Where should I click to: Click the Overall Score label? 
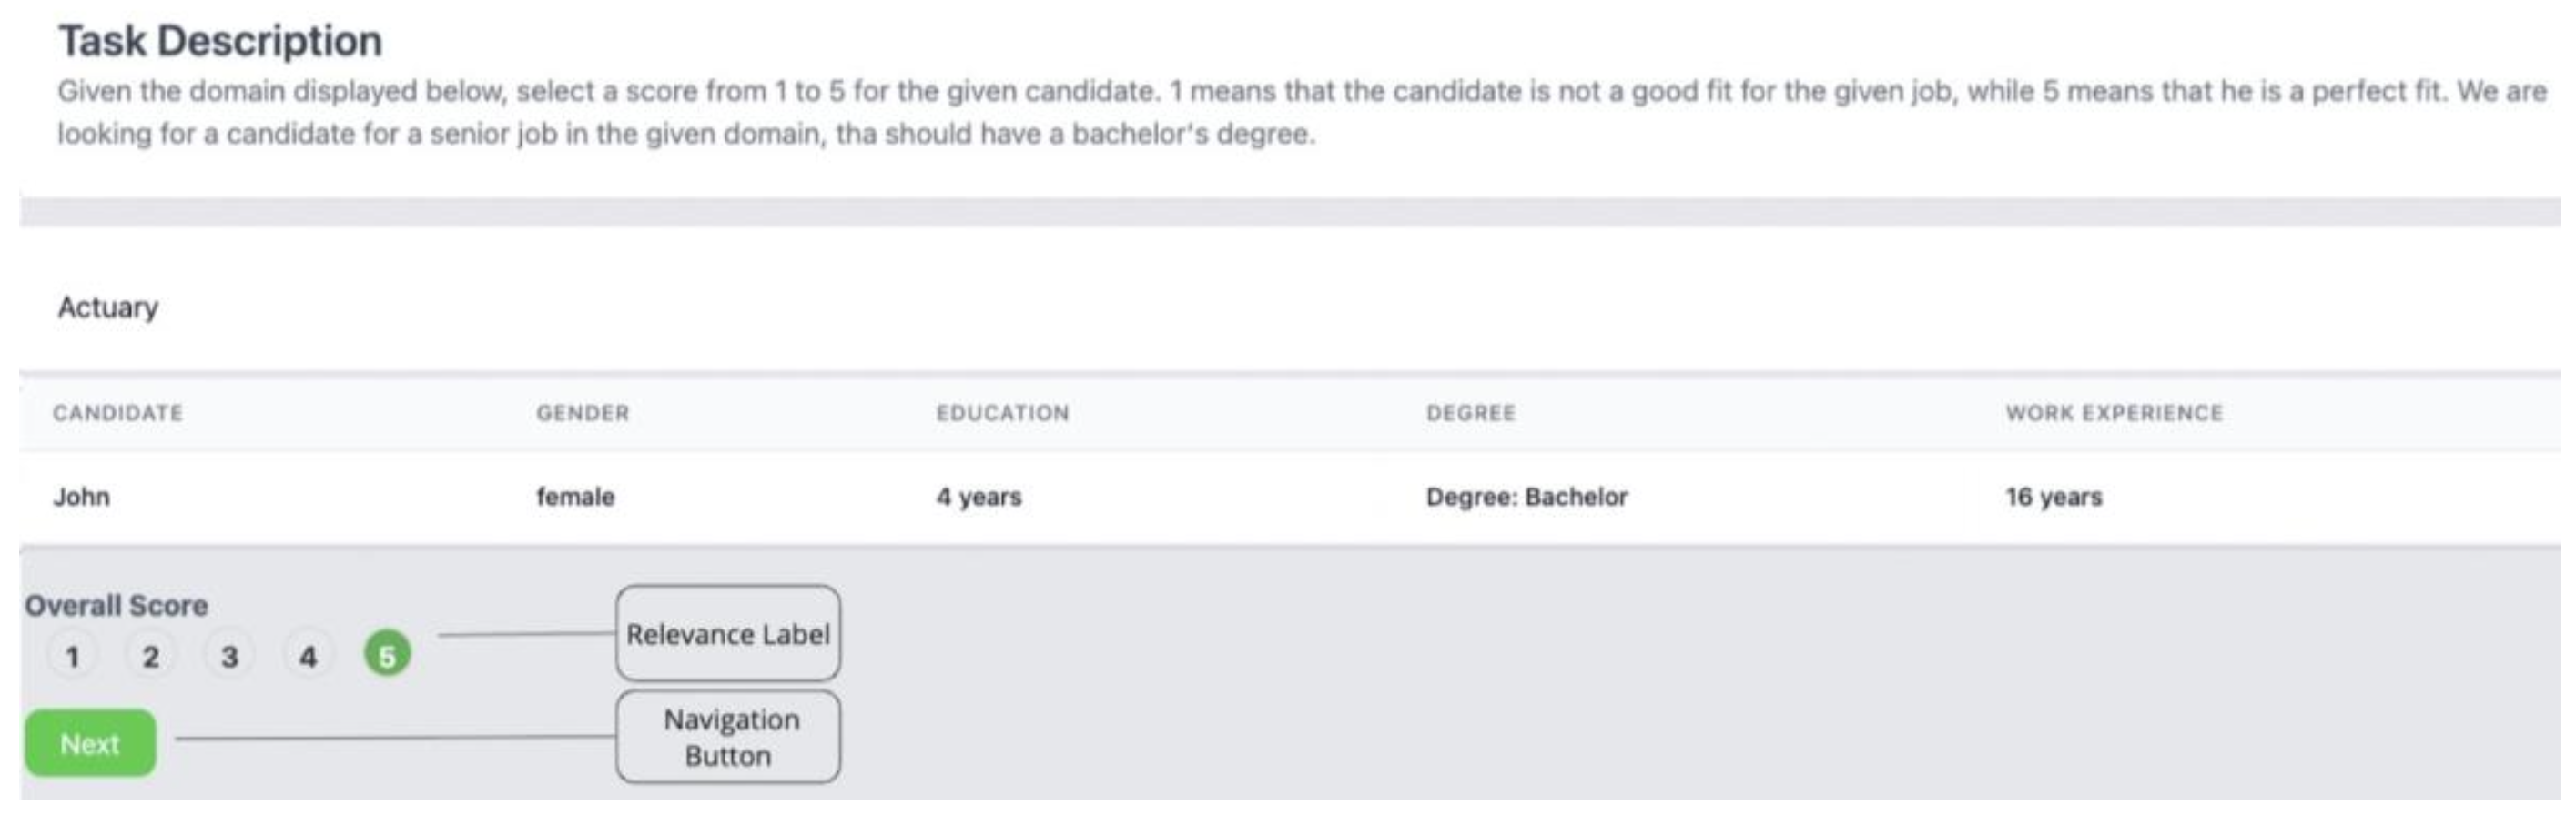click(x=116, y=605)
